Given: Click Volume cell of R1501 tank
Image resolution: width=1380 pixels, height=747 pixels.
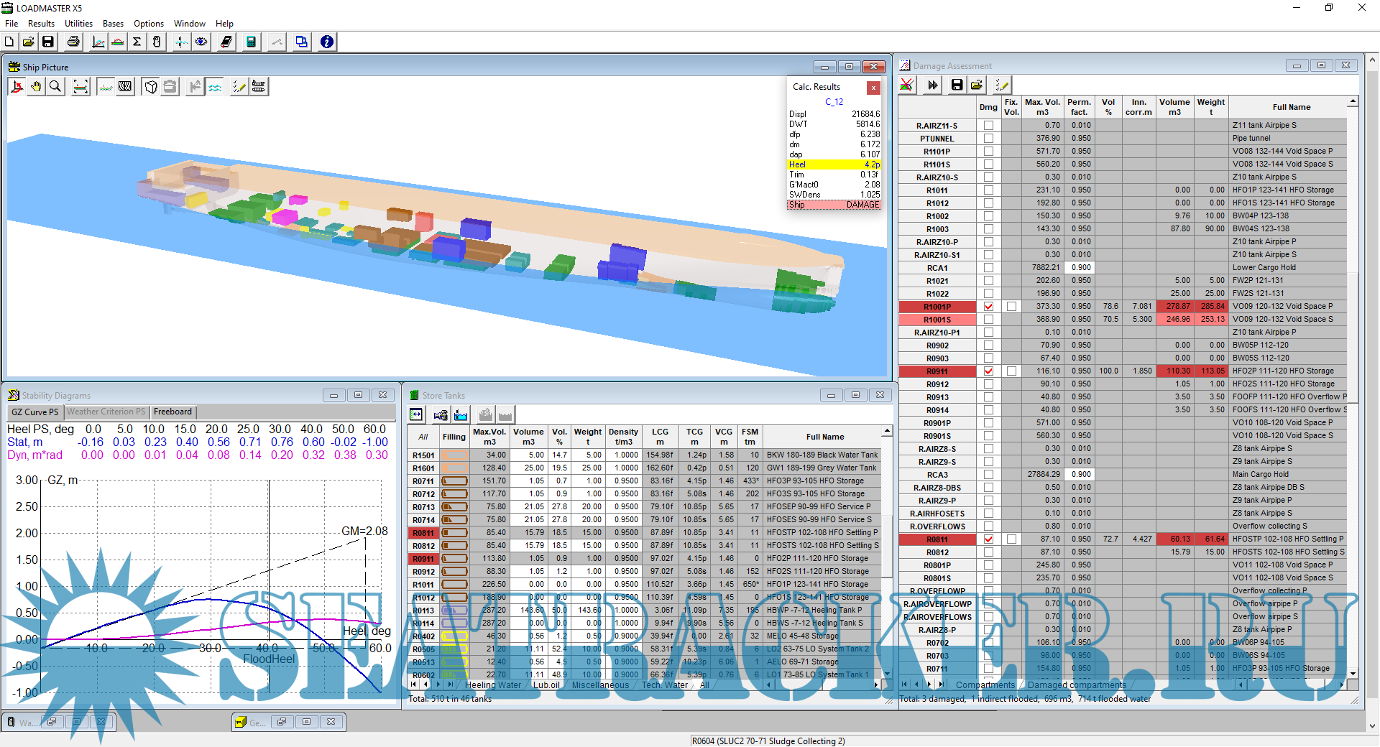Looking at the screenshot, I should click(528, 455).
